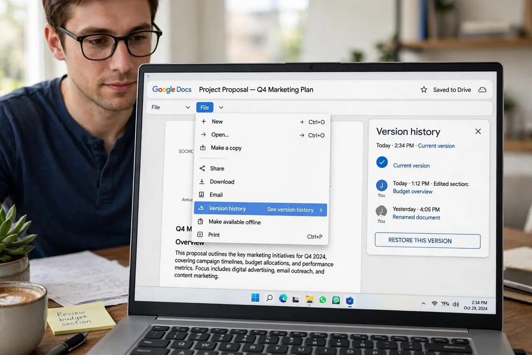Click the Saved to Drive status text
This screenshot has height=355, width=532.
coord(452,90)
